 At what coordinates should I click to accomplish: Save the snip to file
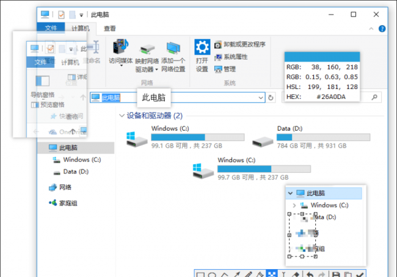(336, 275)
